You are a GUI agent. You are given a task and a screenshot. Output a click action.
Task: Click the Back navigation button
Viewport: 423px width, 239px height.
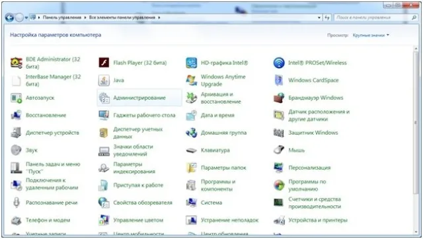point(9,18)
